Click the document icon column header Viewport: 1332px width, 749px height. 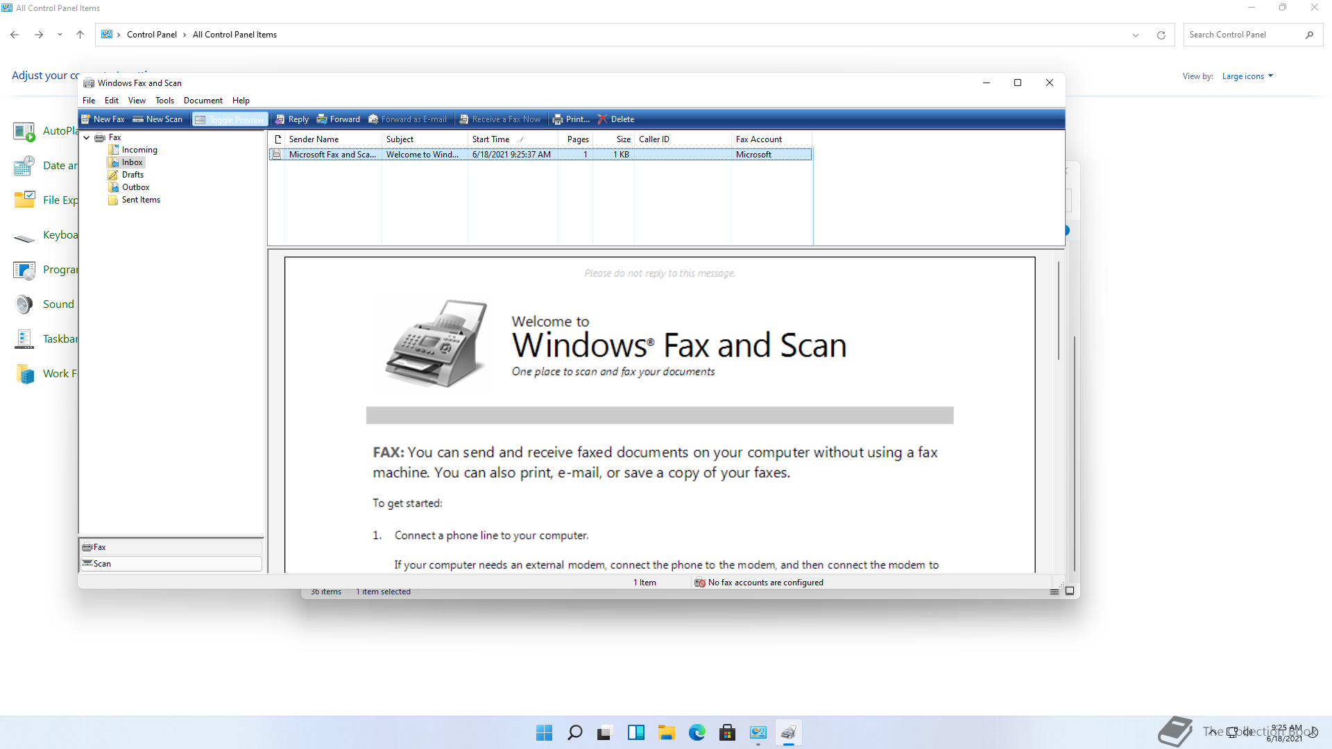[x=277, y=139]
